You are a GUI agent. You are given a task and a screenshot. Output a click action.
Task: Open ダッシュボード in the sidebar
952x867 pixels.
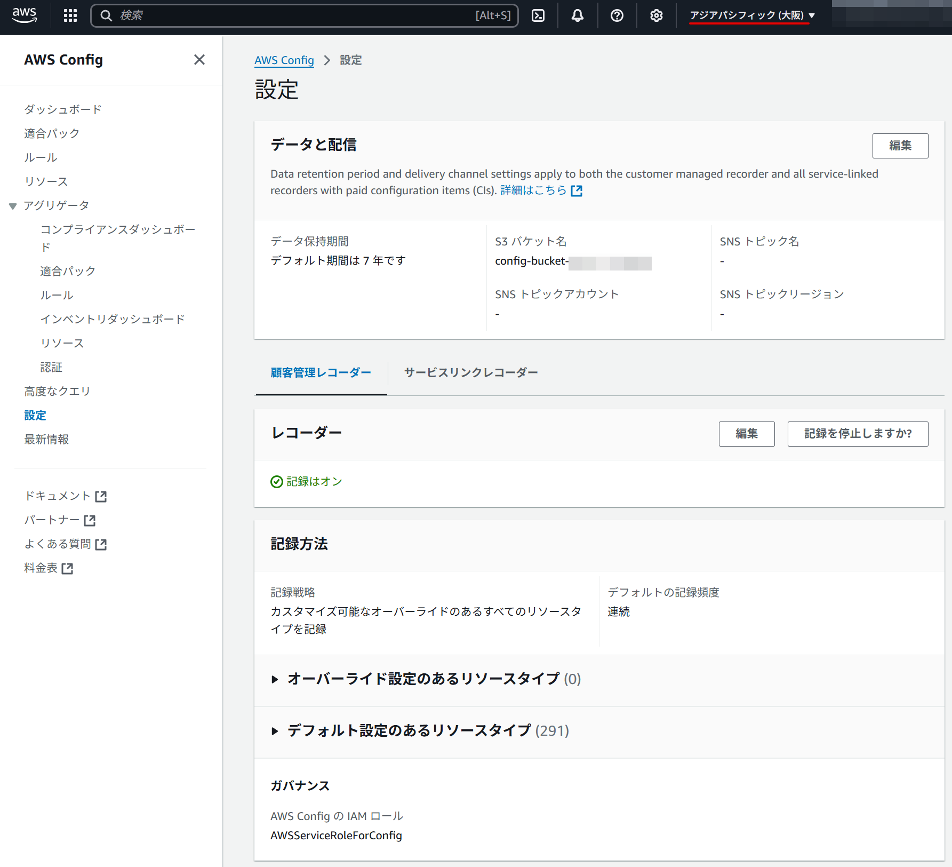63,109
